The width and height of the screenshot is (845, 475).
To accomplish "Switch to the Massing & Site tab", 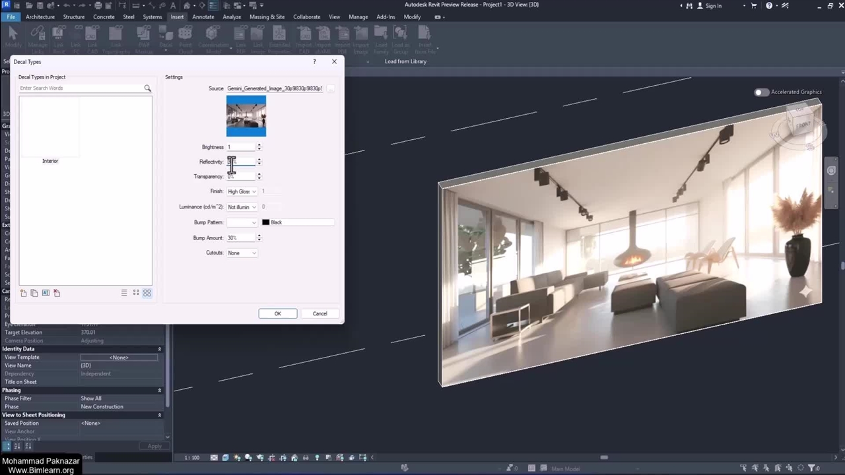I will coord(267,17).
